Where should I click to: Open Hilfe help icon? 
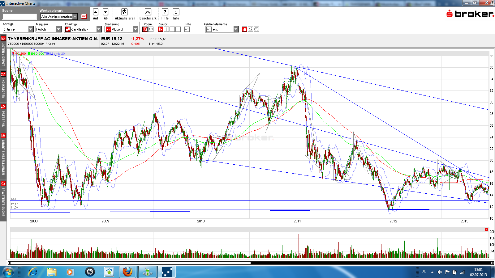point(165,12)
